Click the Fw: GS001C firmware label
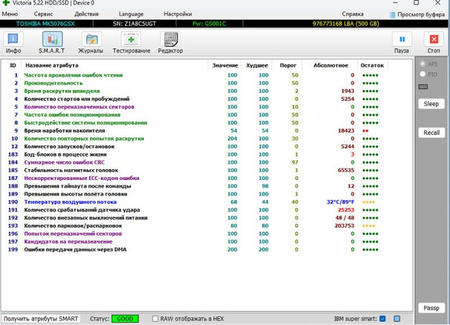The width and height of the screenshot is (450, 325). coord(209,24)
